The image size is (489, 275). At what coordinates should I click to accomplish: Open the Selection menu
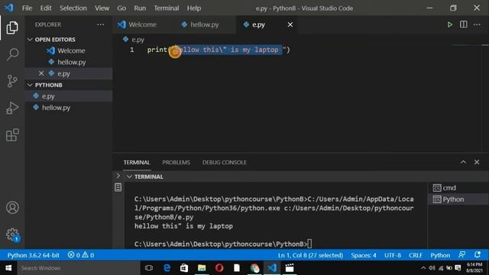(73, 8)
